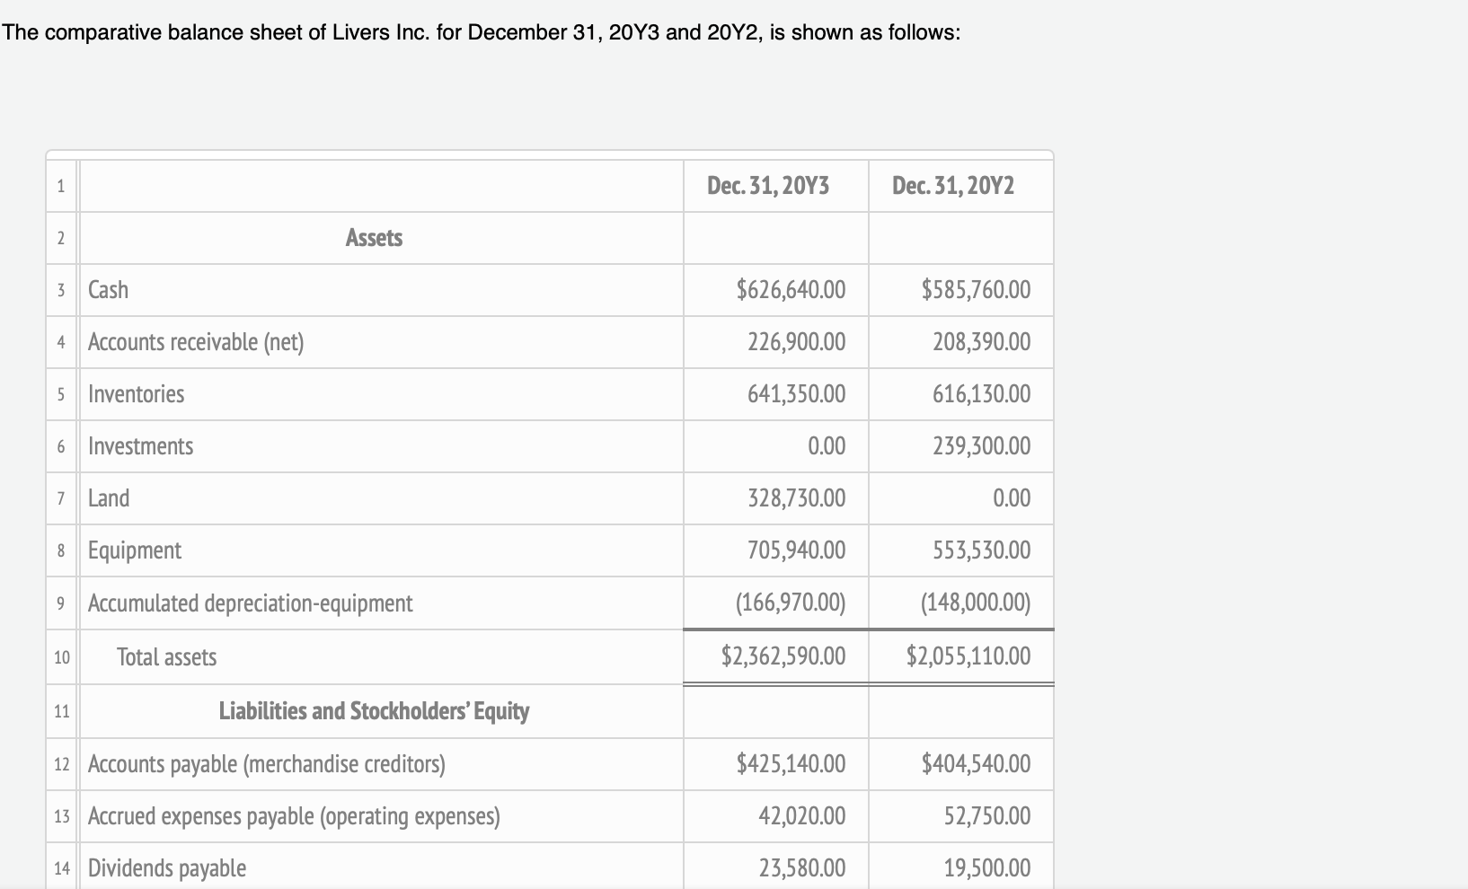
Task: Click the Dec. 31, 20Y3 column header
Action: 768,186
